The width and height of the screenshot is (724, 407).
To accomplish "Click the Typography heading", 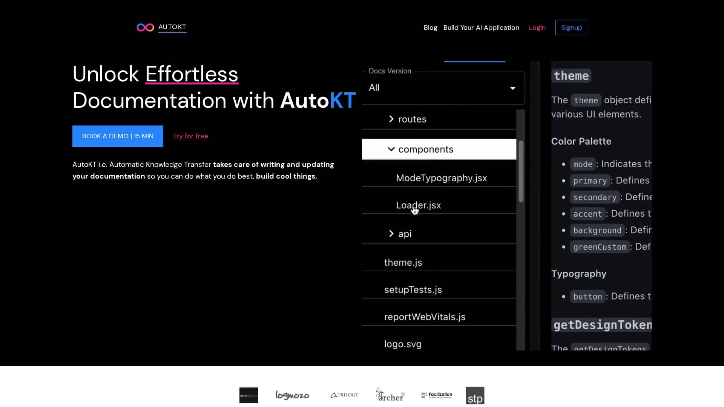I will [x=579, y=274].
